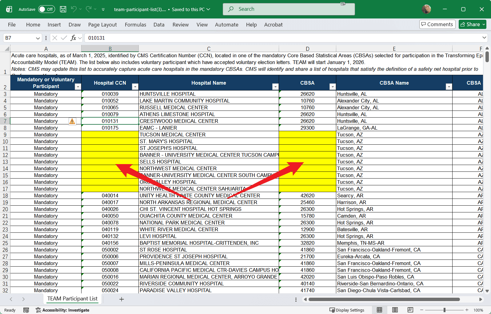
Task: Click the Undo arrow icon
Action: coord(74,9)
